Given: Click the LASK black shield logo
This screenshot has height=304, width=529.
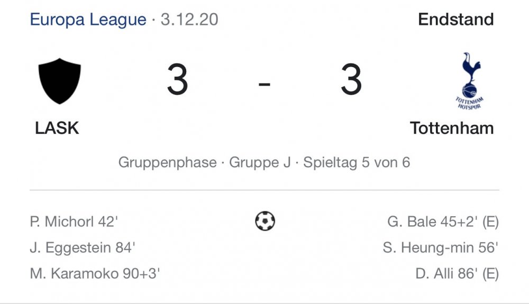Looking at the screenshot, I should pyautogui.click(x=60, y=81).
